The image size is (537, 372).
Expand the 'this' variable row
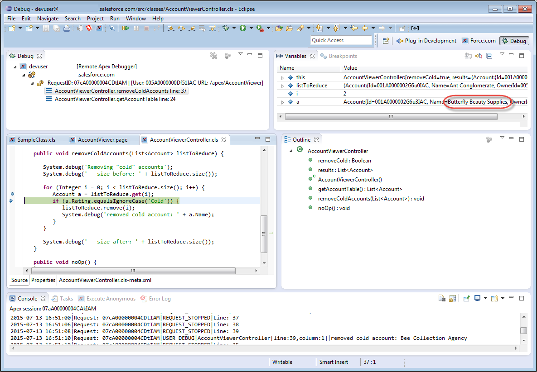tap(282, 78)
